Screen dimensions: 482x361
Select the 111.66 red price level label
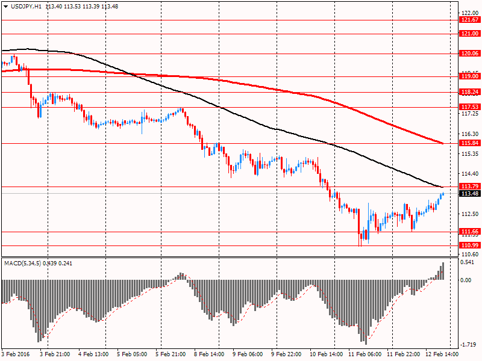point(470,232)
